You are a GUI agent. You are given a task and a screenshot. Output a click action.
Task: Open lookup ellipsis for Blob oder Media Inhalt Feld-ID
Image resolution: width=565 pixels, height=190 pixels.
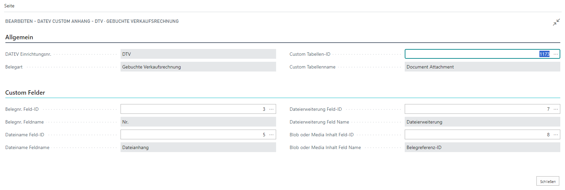point(556,135)
